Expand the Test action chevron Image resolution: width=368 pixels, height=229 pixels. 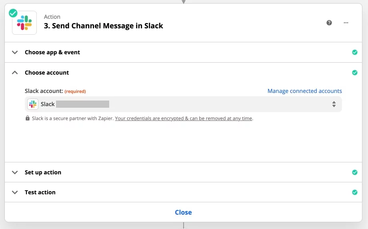(15, 192)
